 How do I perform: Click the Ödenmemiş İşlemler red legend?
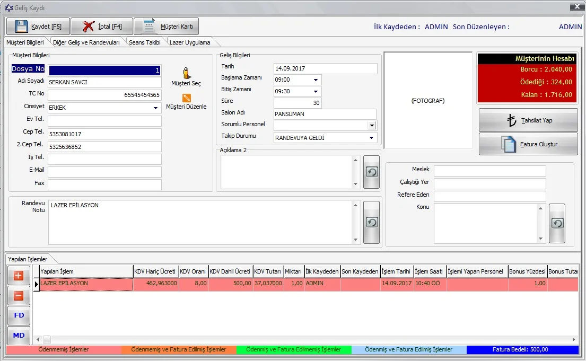coord(64,349)
